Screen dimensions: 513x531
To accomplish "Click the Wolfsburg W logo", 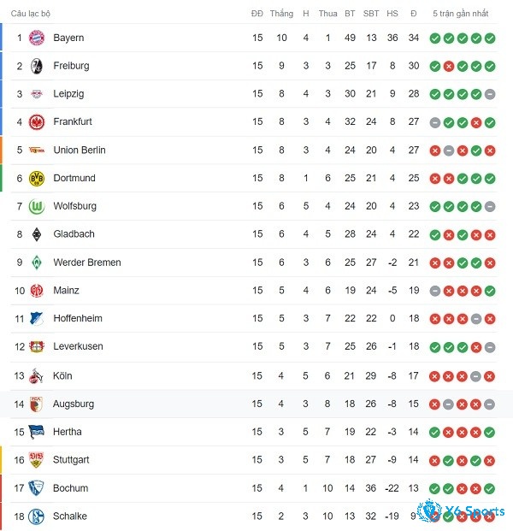I will click(37, 206).
